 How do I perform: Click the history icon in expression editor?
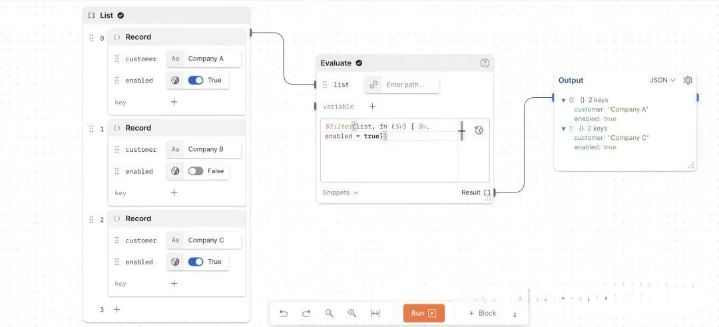(479, 131)
